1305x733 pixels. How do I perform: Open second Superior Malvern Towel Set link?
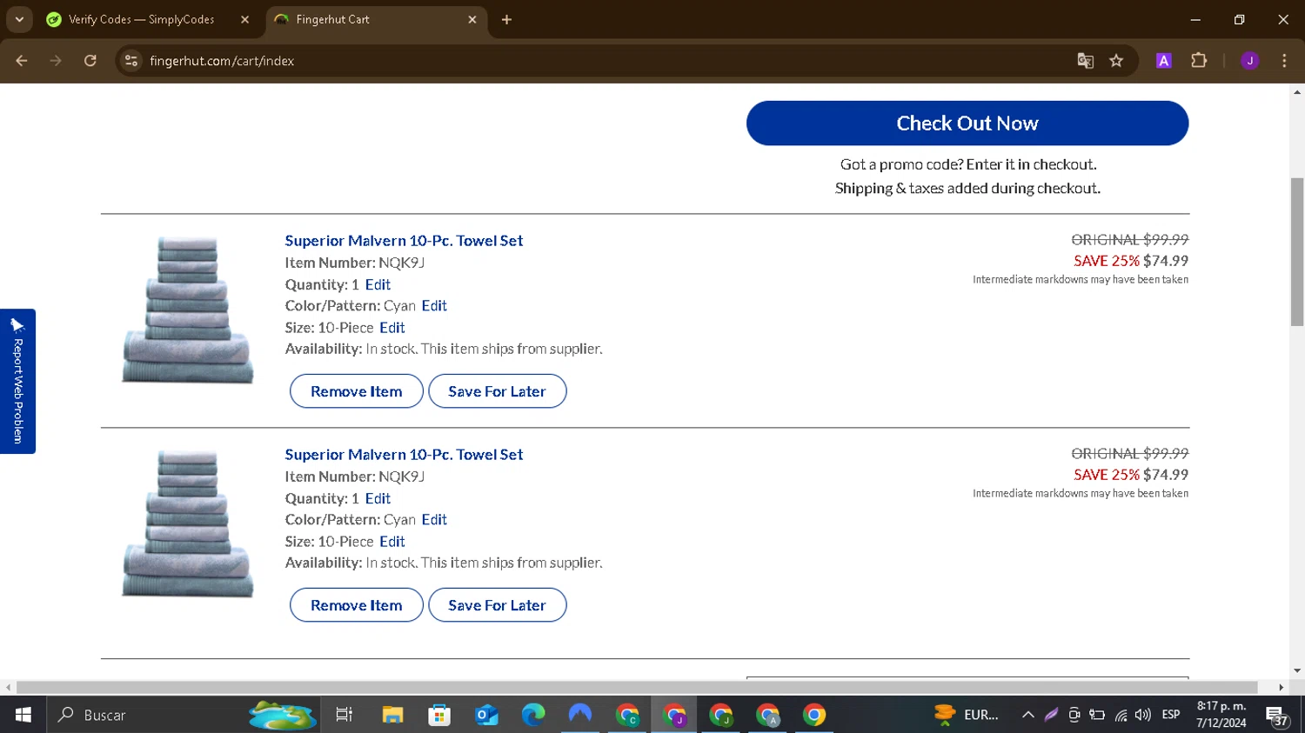404,455
